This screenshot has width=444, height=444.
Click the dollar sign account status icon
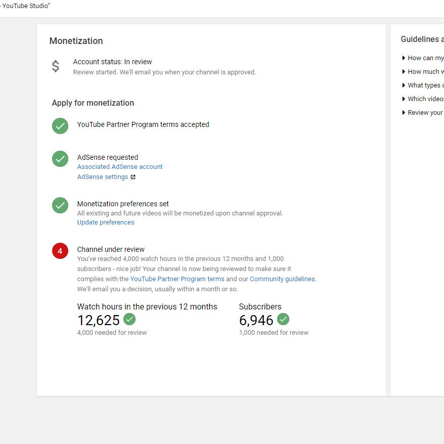tap(56, 66)
